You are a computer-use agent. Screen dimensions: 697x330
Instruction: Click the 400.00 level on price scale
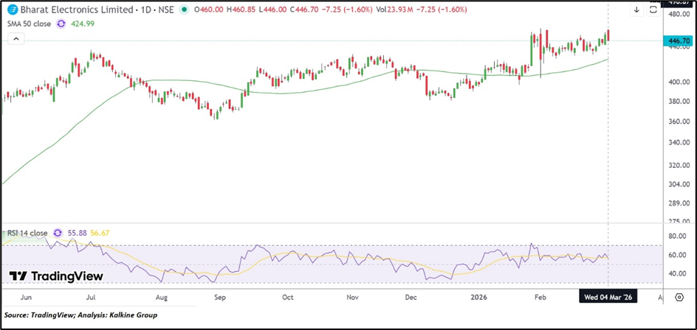coord(678,82)
